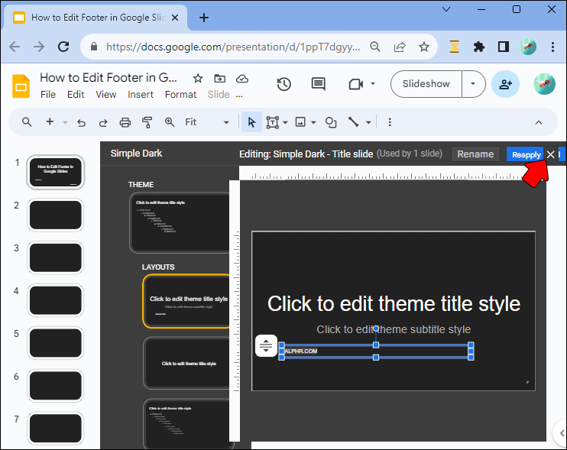Open line tool dropdown arrow
Viewport: 567px width, 450px height.
pyautogui.click(x=368, y=122)
